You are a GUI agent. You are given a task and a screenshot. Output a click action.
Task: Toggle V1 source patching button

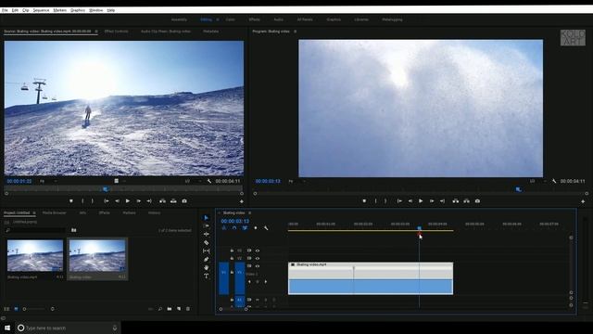(x=223, y=278)
